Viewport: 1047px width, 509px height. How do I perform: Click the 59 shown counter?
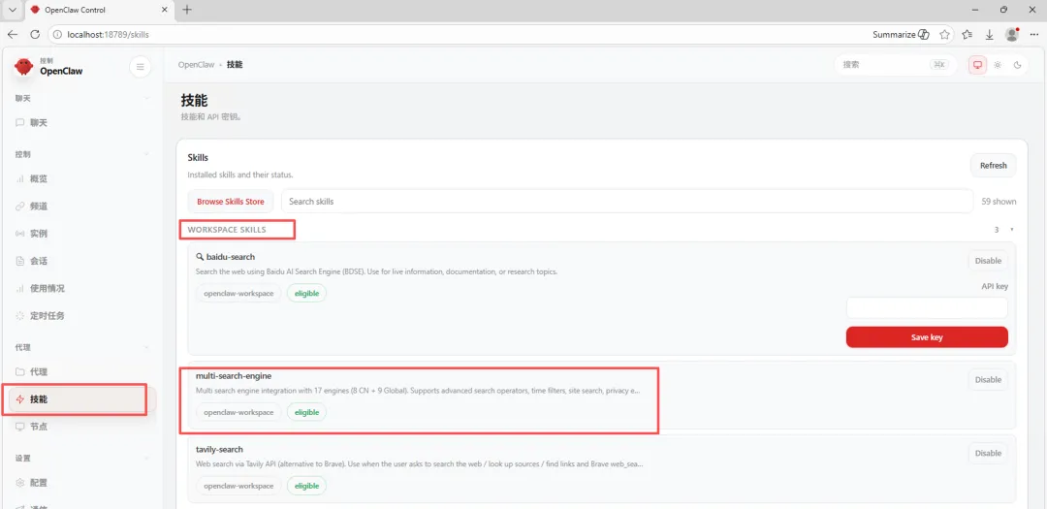click(x=999, y=201)
